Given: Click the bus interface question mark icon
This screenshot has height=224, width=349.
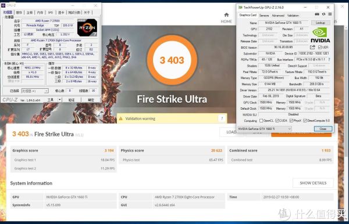Looking at the screenshot, I should [x=329, y=60].
